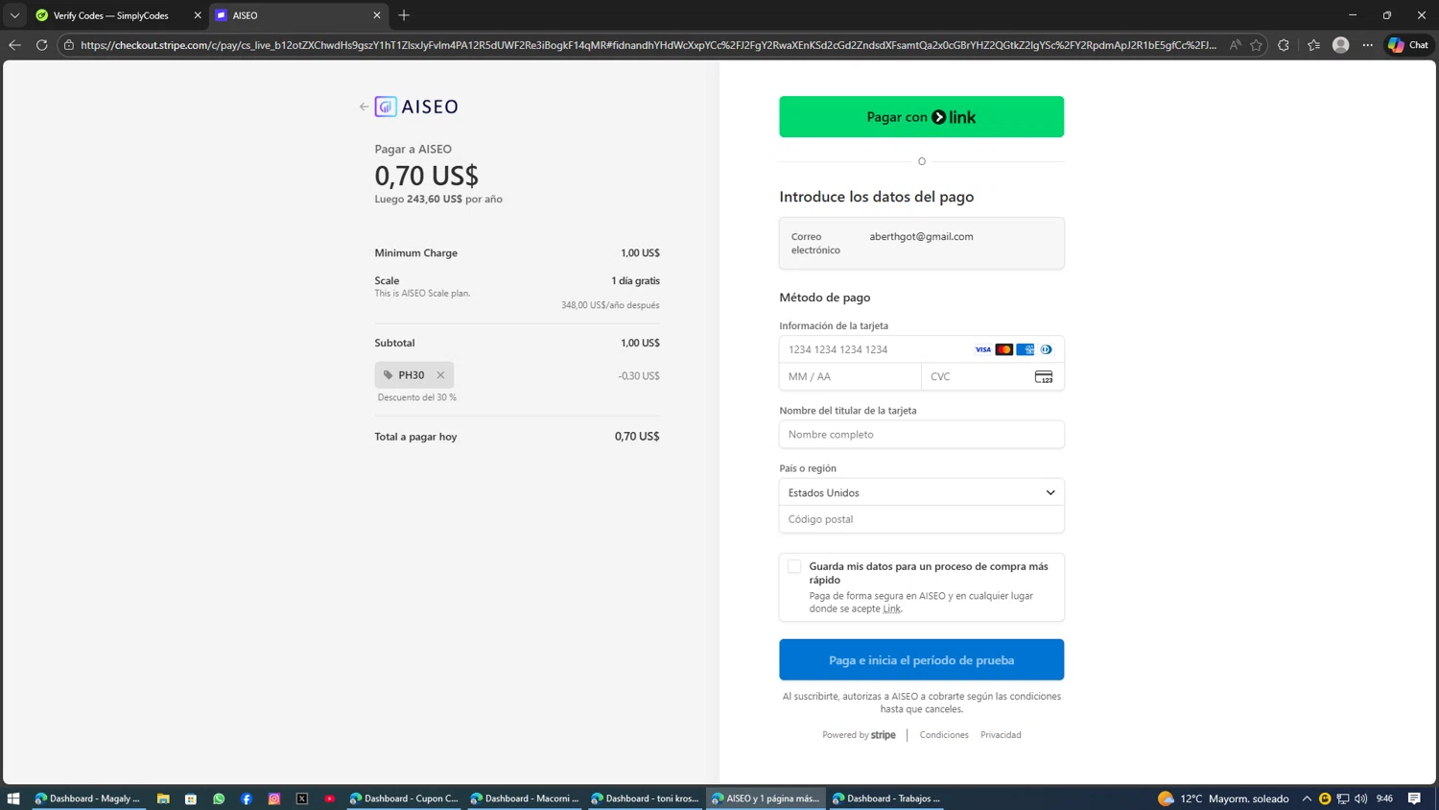This screenshot has width=1439, height=810.
Task: Click the Diners Club icon
Action: pos(1046,349)
